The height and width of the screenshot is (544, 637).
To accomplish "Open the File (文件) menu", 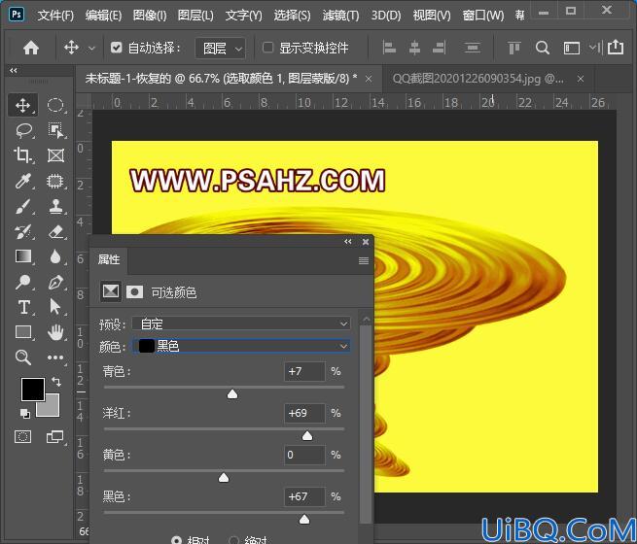I will [x=55, y=16].
